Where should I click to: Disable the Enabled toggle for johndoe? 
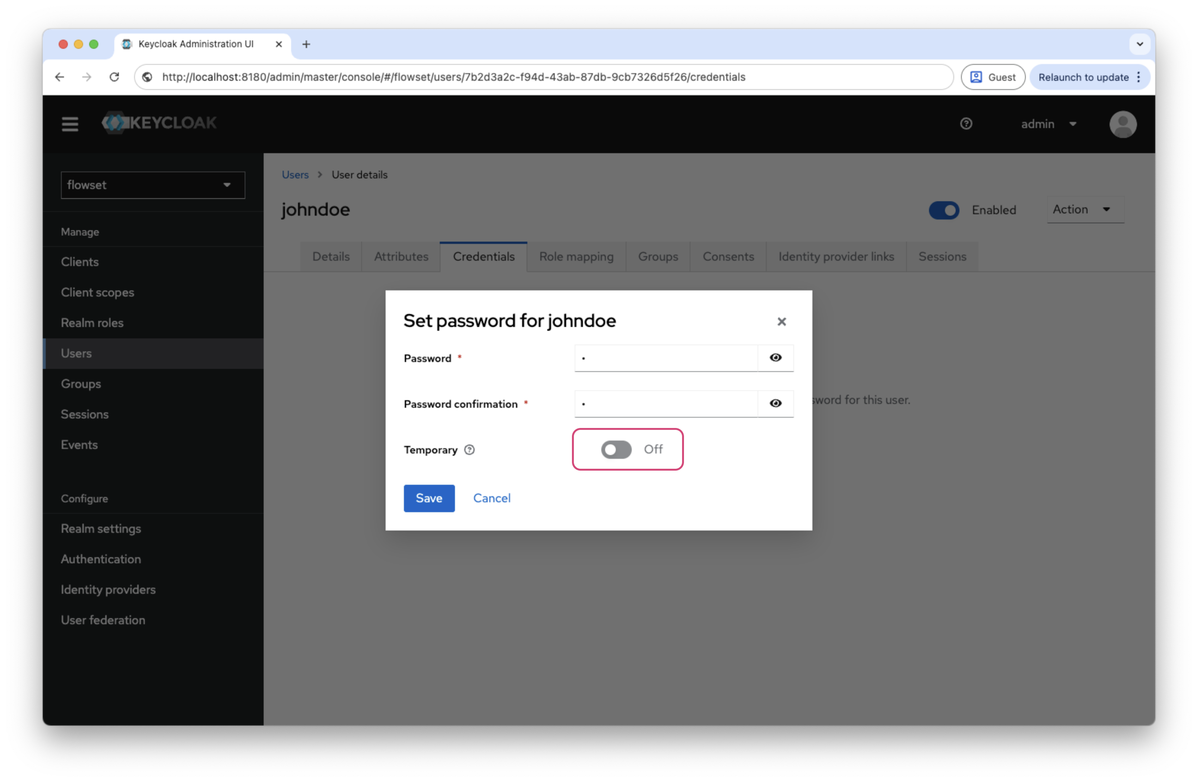943,210
